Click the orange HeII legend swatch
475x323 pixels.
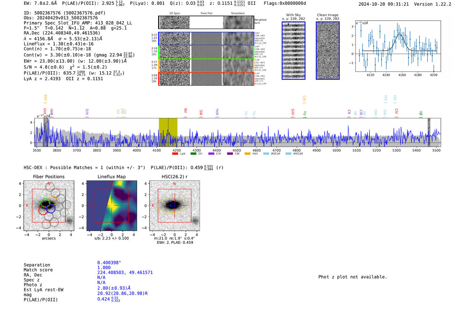coord(247,154)
